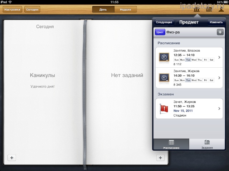
Task: Open details of the Занятие, Жирков row
Action: pyautogui.click(x=189, y=78)
